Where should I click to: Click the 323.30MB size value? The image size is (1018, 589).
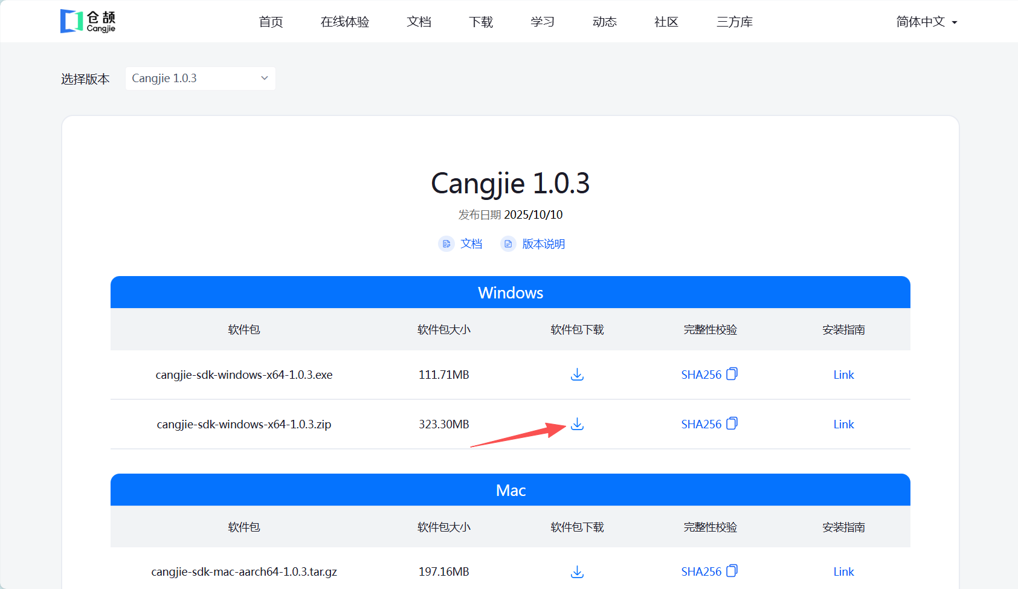coord(444,424)
